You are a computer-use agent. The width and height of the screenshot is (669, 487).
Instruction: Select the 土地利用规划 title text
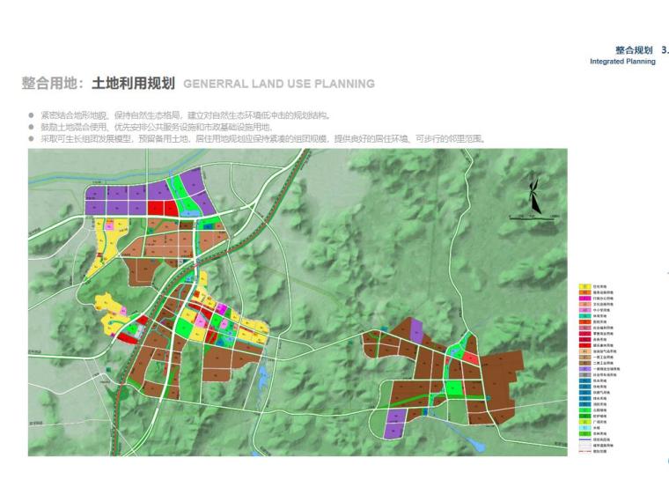click(x=131, y=84)
